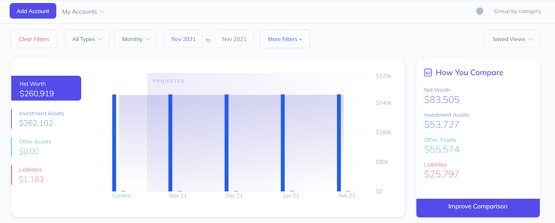Click the Jan 22 axis label
This screenshot has height=223, width=555.
click(x=291, y=196)
